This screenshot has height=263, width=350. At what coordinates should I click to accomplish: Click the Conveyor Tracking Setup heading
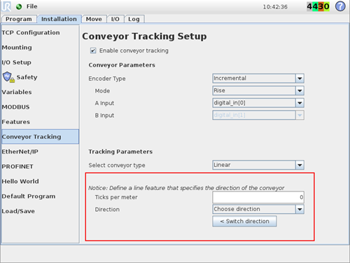(144, 36)
